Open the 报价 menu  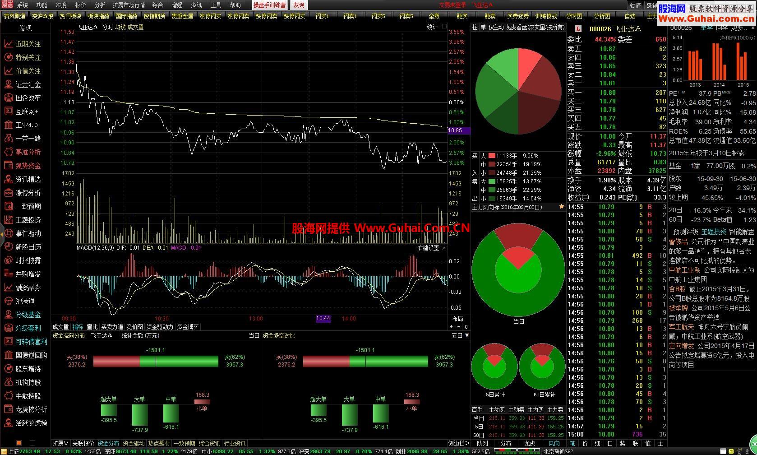[80, 5]
